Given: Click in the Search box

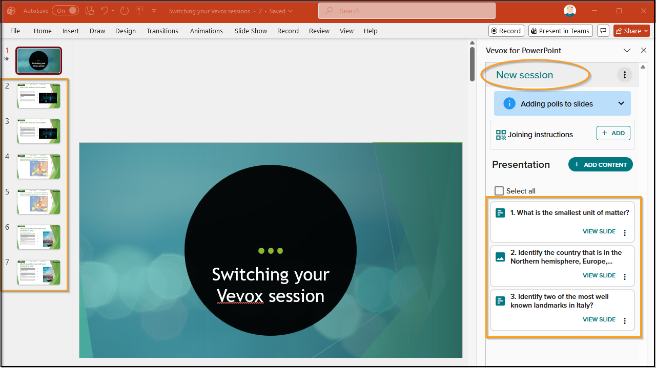Looking at the screenshot, I should (x=407, y=11).
